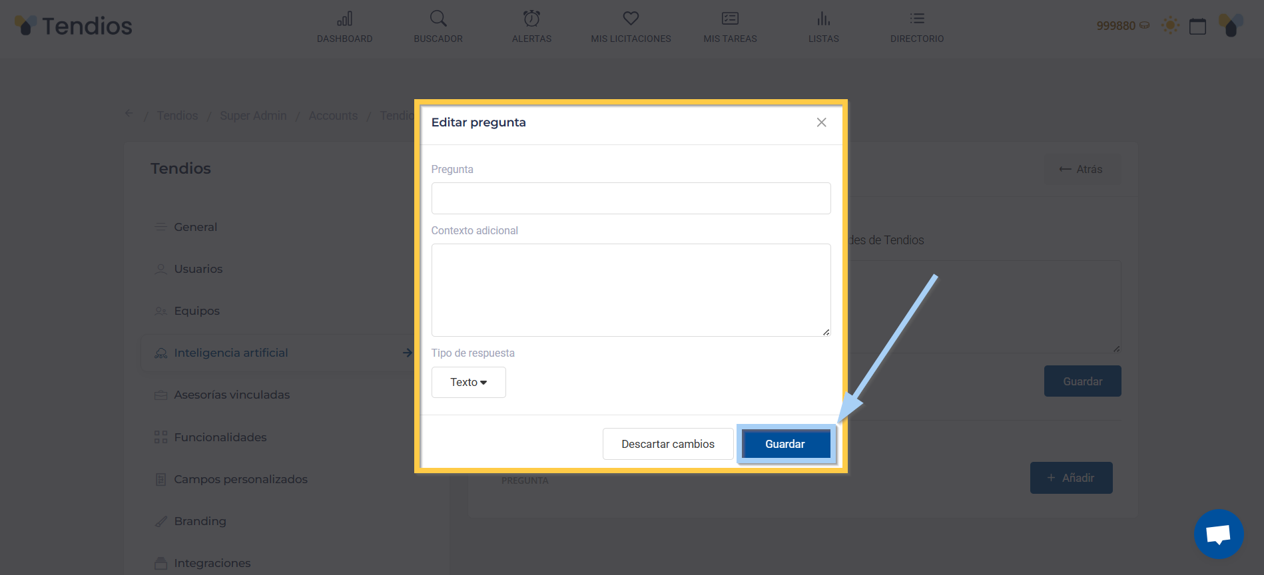Close the Editar pregunta dialog
Screen dimensions: 1264x575
click(x=821, y=122)
